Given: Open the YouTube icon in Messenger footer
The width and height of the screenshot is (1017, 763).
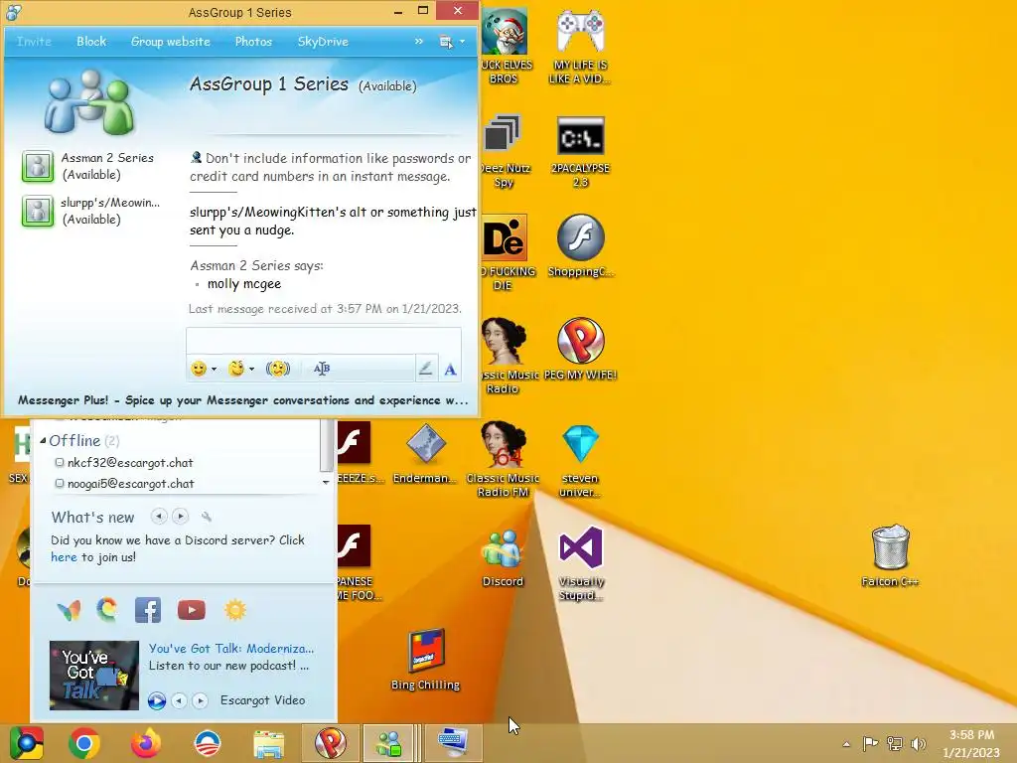Looking at the screenshot, I should tap(192, 610).
